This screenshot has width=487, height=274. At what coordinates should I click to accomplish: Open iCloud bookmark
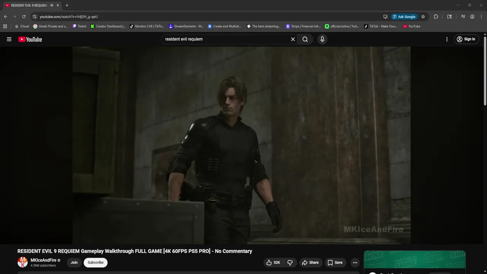[x=22, y=26]
